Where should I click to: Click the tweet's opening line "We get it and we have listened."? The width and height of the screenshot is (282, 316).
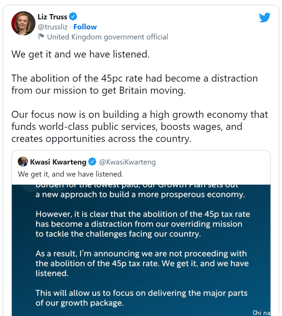coord(80,54)
